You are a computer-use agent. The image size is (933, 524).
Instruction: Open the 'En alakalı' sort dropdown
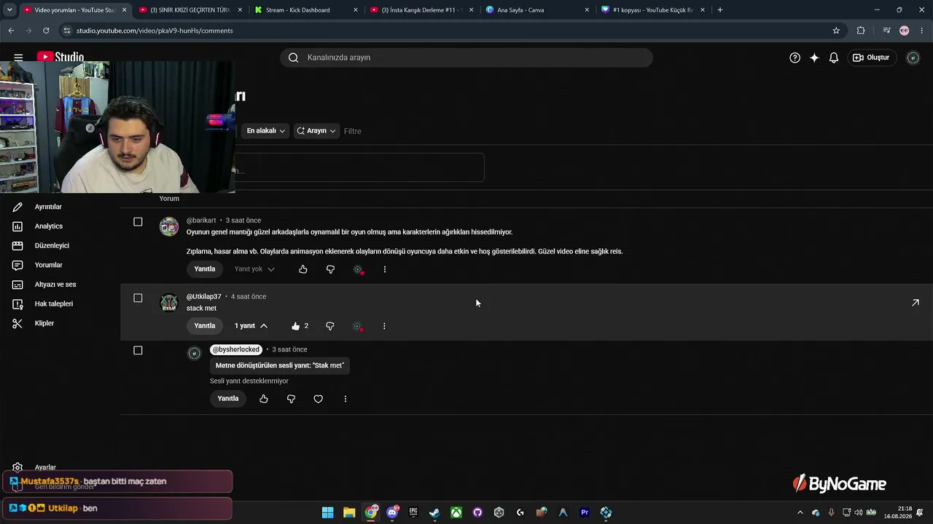[x=265, y=131]
